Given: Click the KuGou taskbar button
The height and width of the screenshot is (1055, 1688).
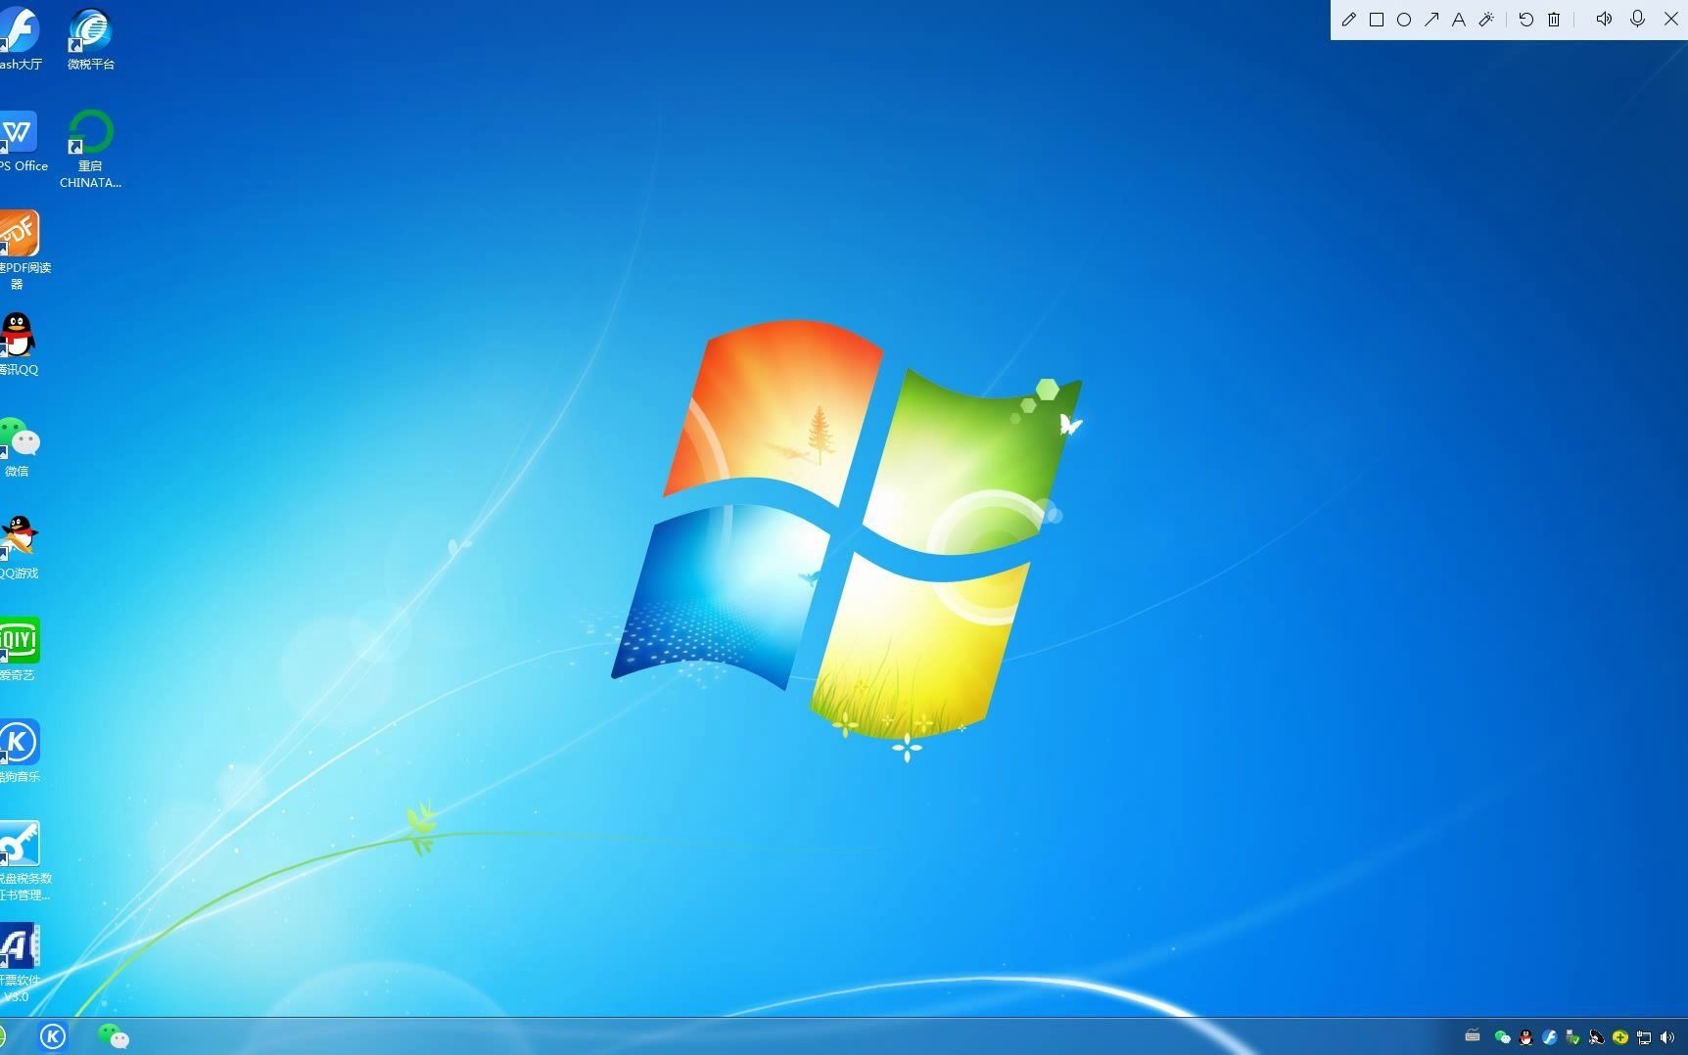Looking at the screenshot, I should (x=53, y=1036).
